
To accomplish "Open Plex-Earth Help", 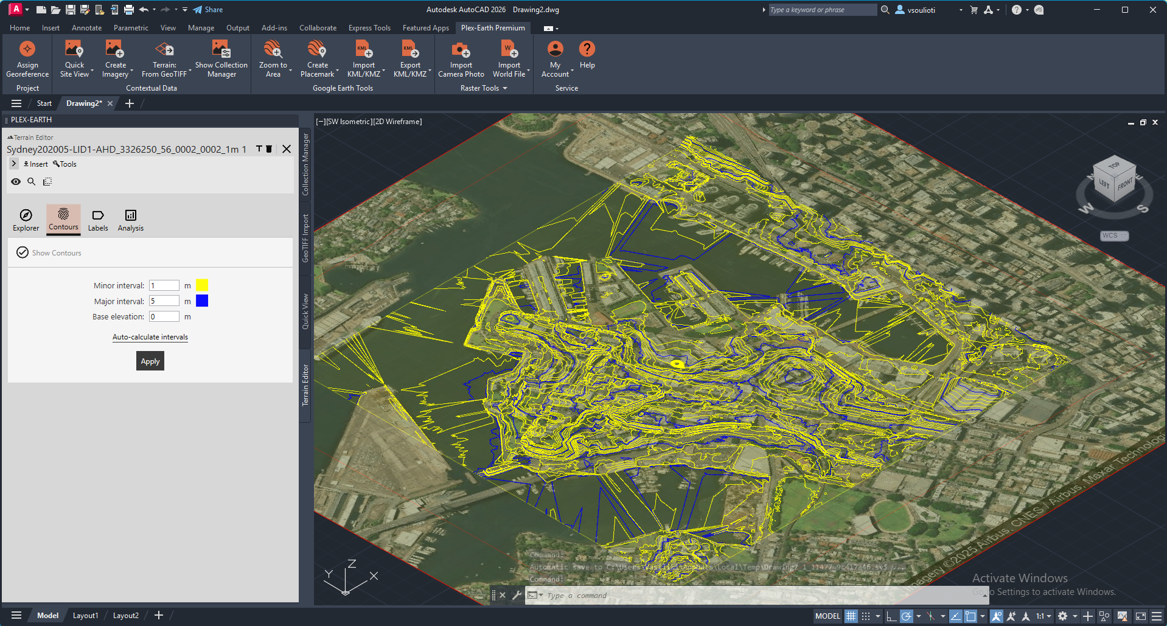I will pyautogui.click(x=587, y=55).
